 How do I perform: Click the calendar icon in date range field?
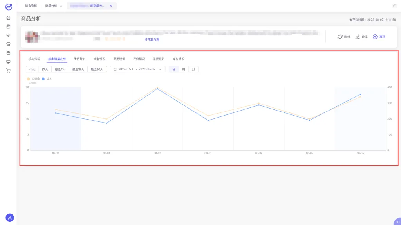tap(115, 69)
